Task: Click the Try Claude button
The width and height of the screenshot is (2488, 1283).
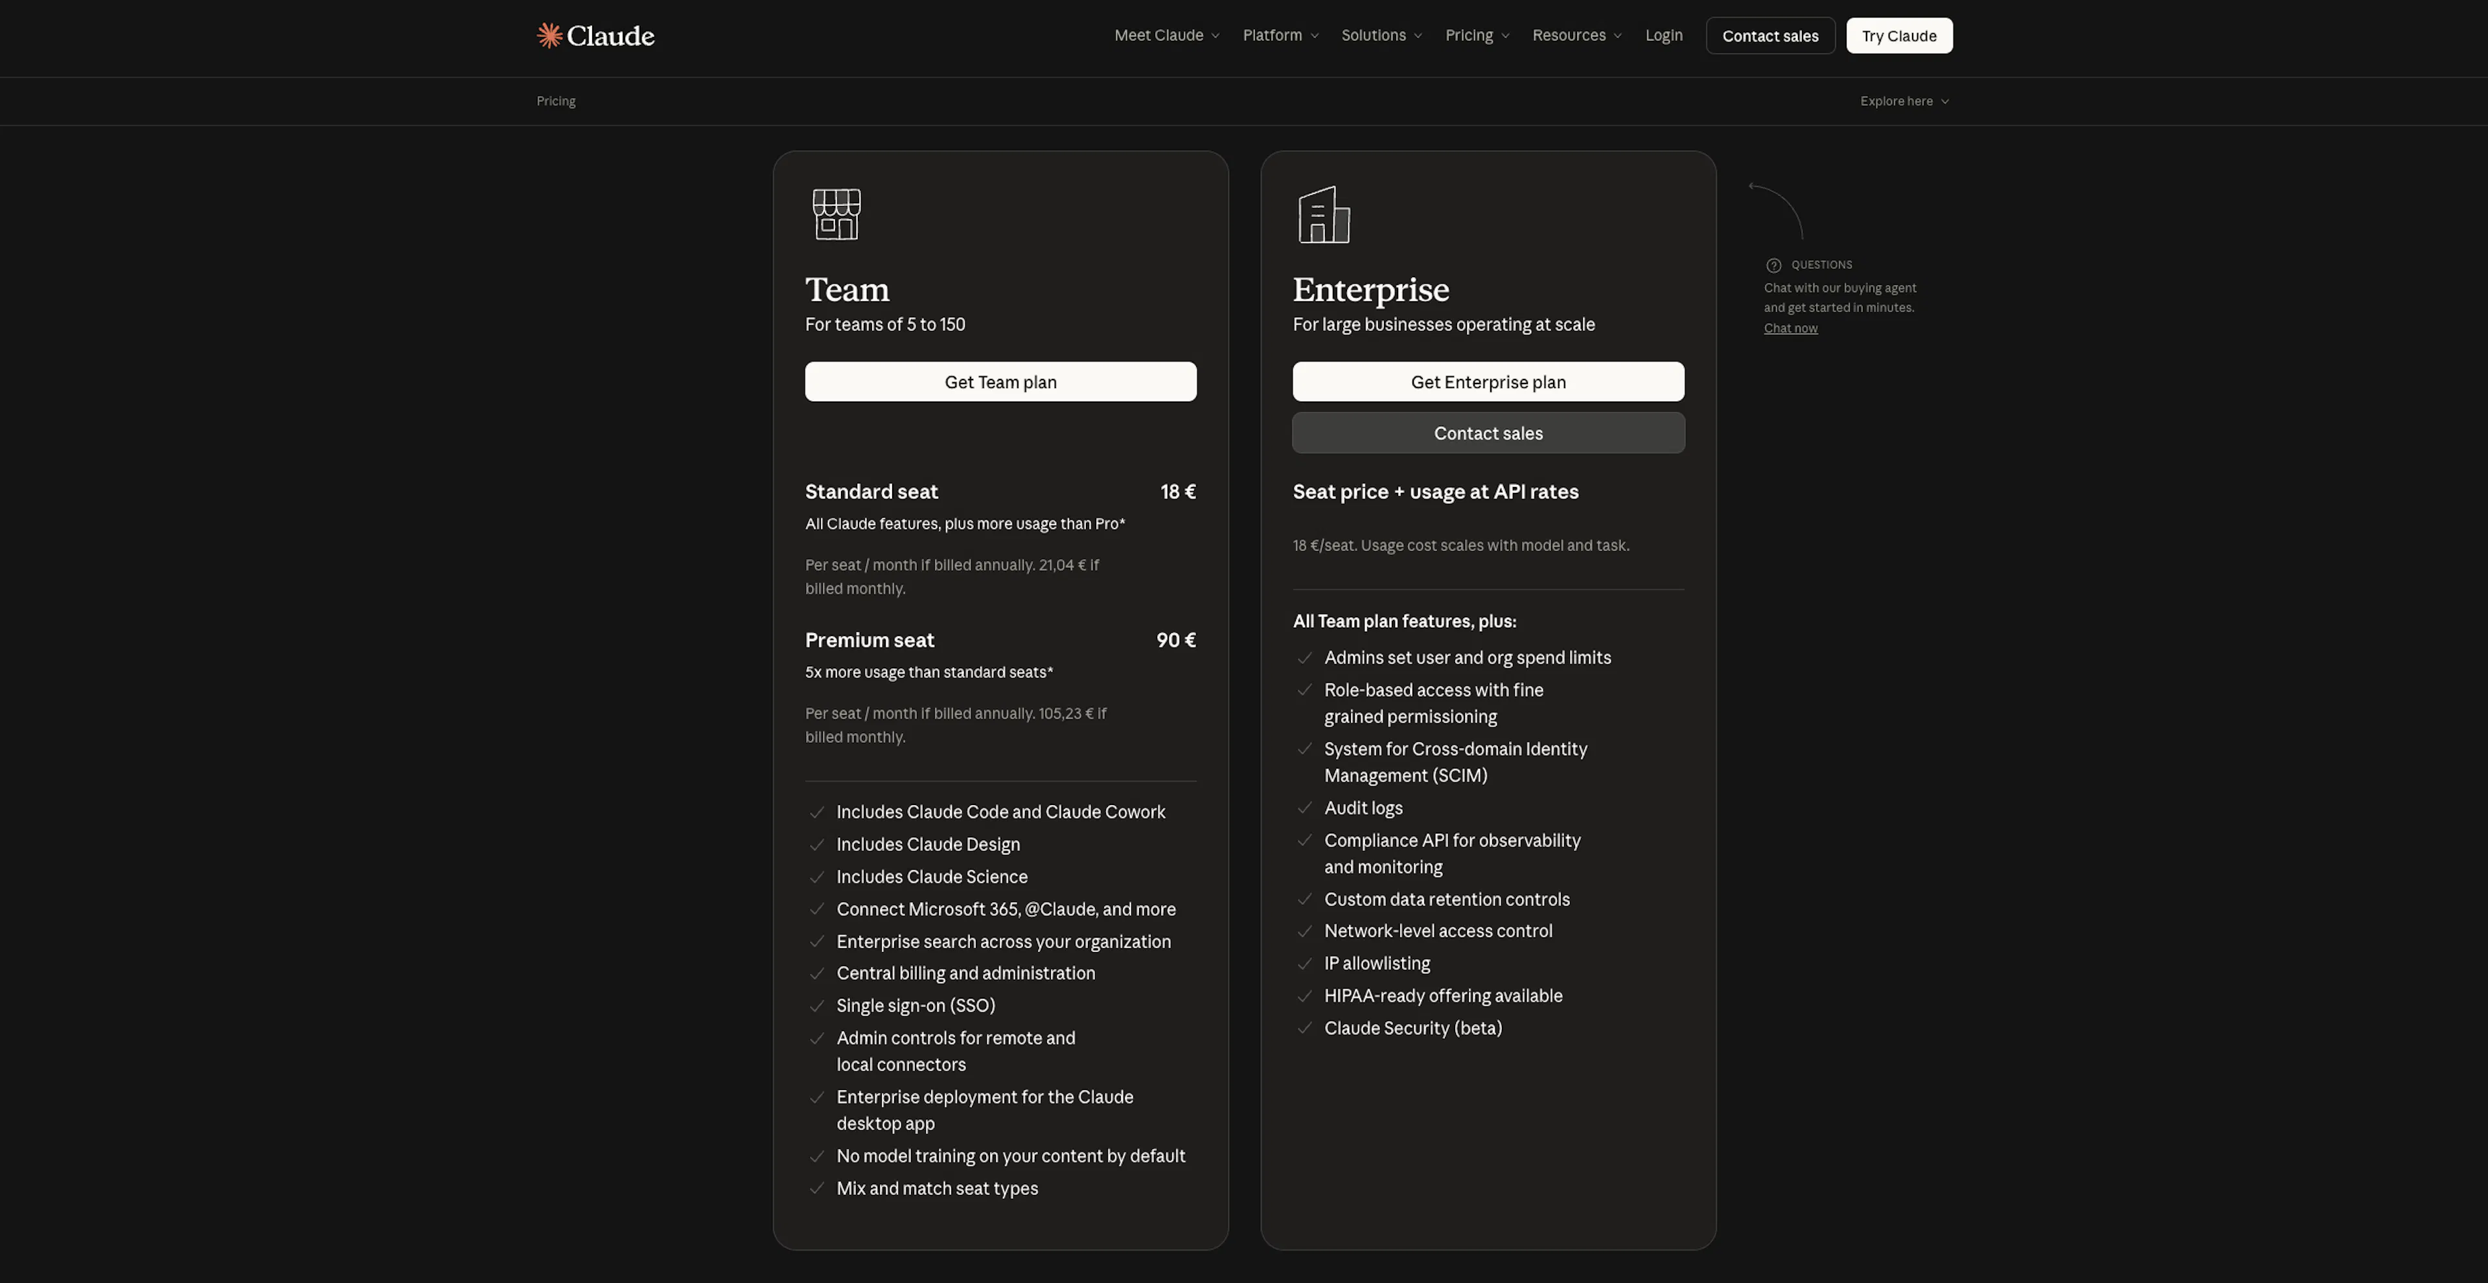Action: coord(1899,36)
